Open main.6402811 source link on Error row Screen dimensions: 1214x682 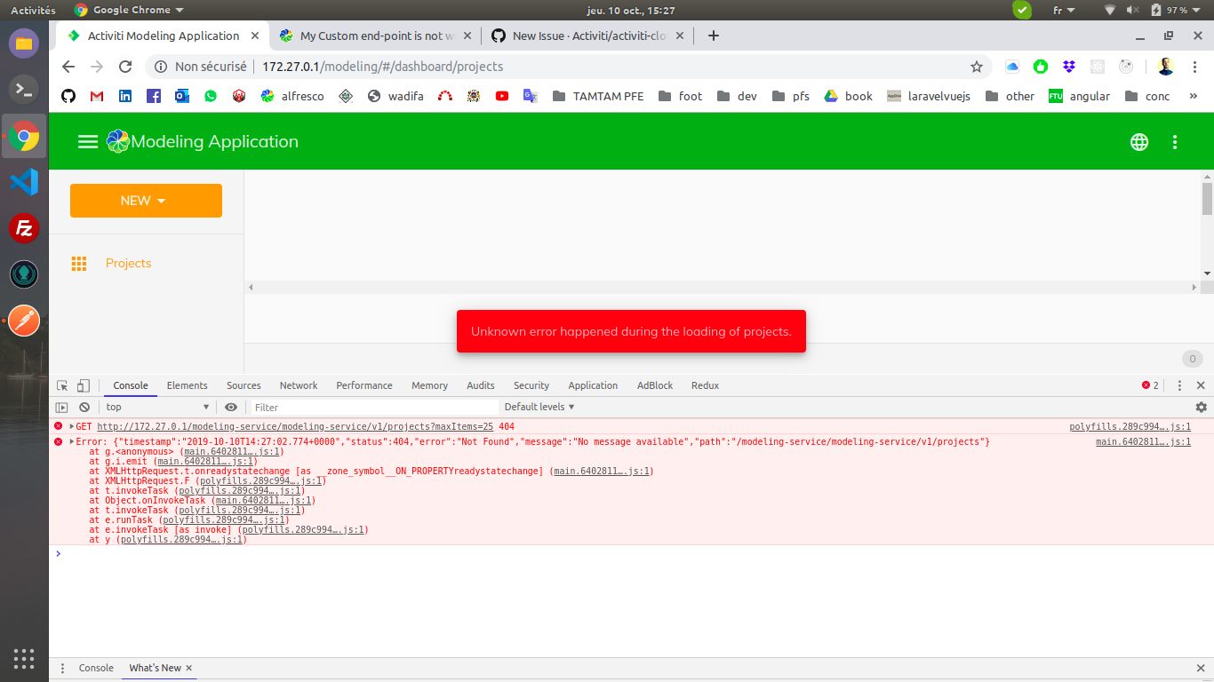(x=1143, y=441)
